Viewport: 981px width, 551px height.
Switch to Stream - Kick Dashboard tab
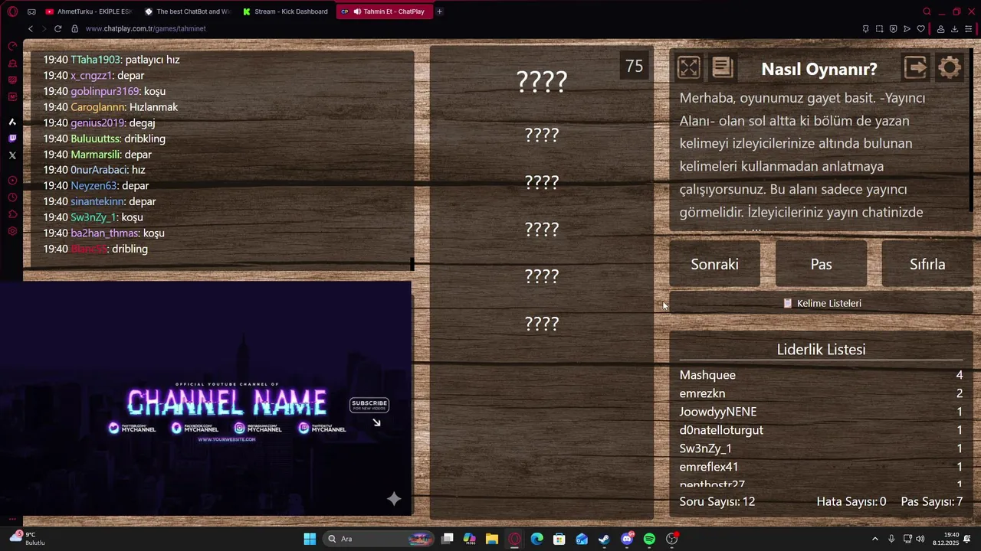click(286, 11)
